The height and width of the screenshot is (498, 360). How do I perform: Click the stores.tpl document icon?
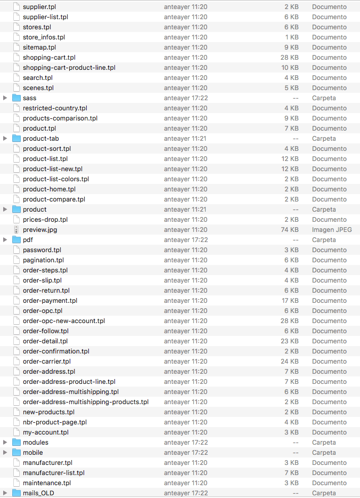pos(17,27)
